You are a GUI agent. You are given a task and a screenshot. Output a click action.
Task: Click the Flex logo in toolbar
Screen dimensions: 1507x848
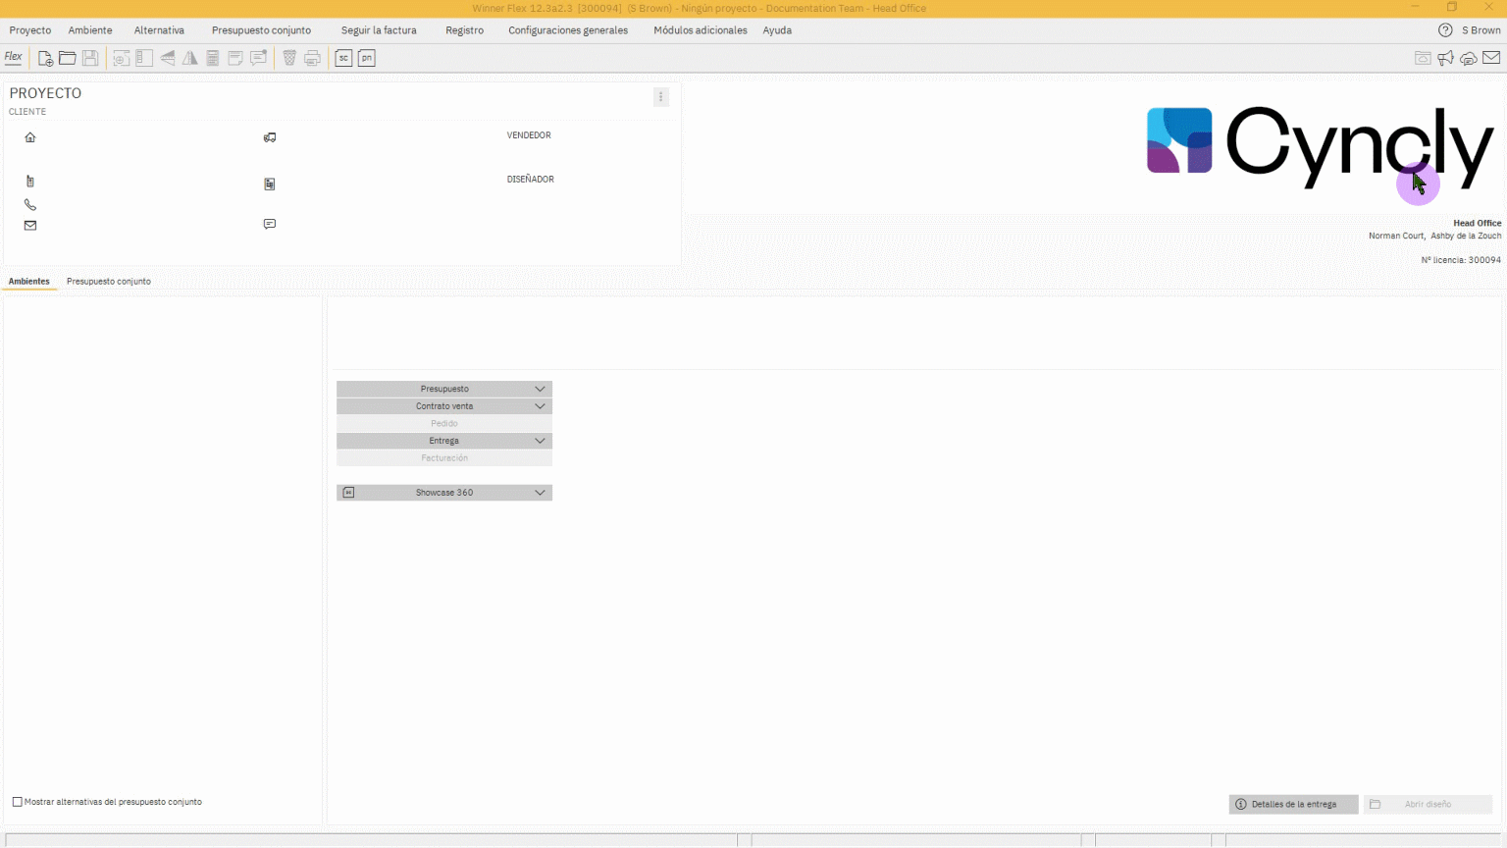(14, 57)
